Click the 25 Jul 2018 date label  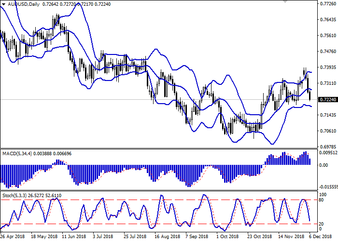tap(135, 237)
